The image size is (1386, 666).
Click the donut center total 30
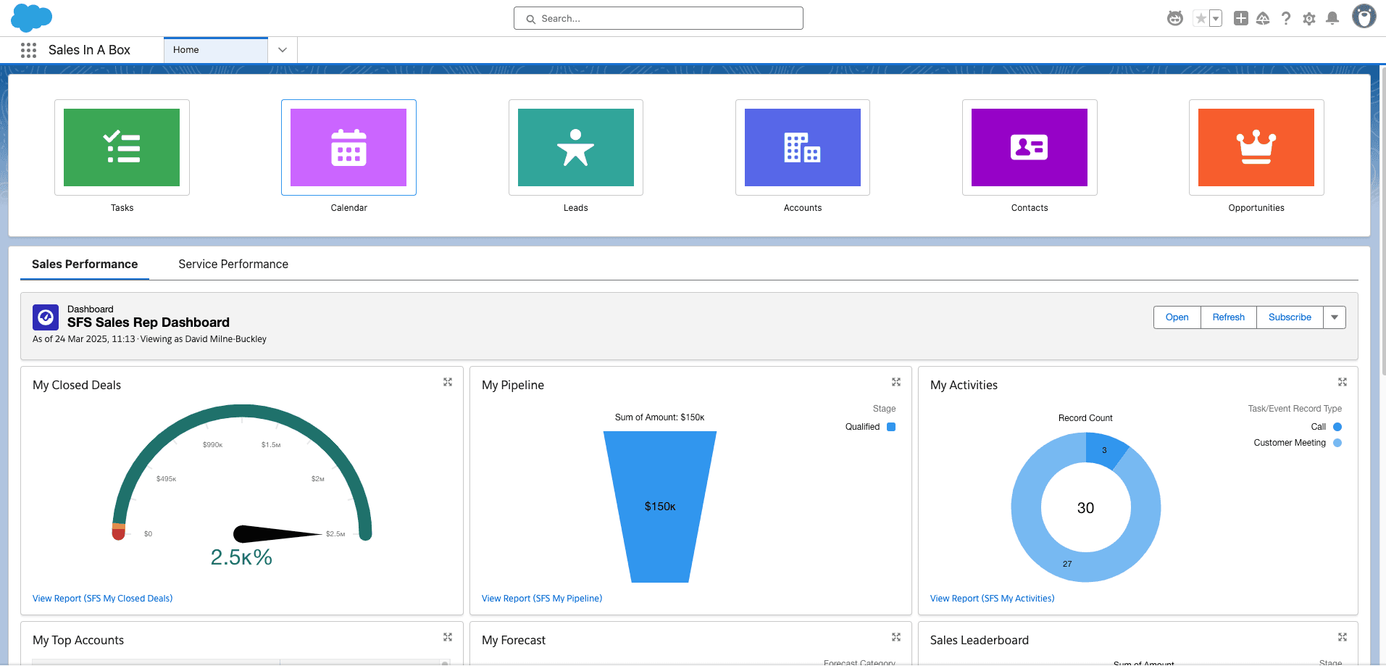pos(1085,508)
